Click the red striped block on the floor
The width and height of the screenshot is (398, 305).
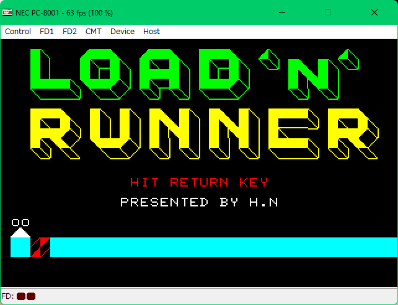pyautogui.click(x=40, y=247)
